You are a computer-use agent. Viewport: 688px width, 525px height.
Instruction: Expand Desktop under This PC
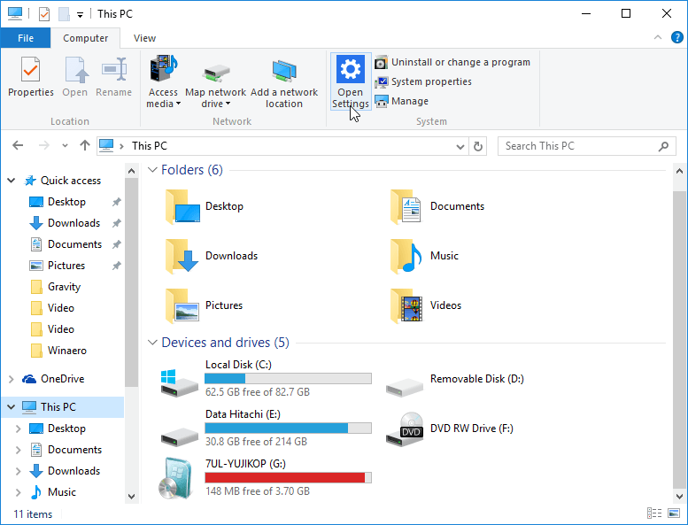pyautogui.click(x=18, y=428)
